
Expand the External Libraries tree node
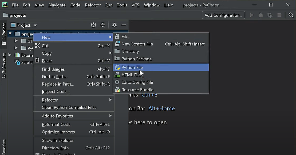pos(10,55)
